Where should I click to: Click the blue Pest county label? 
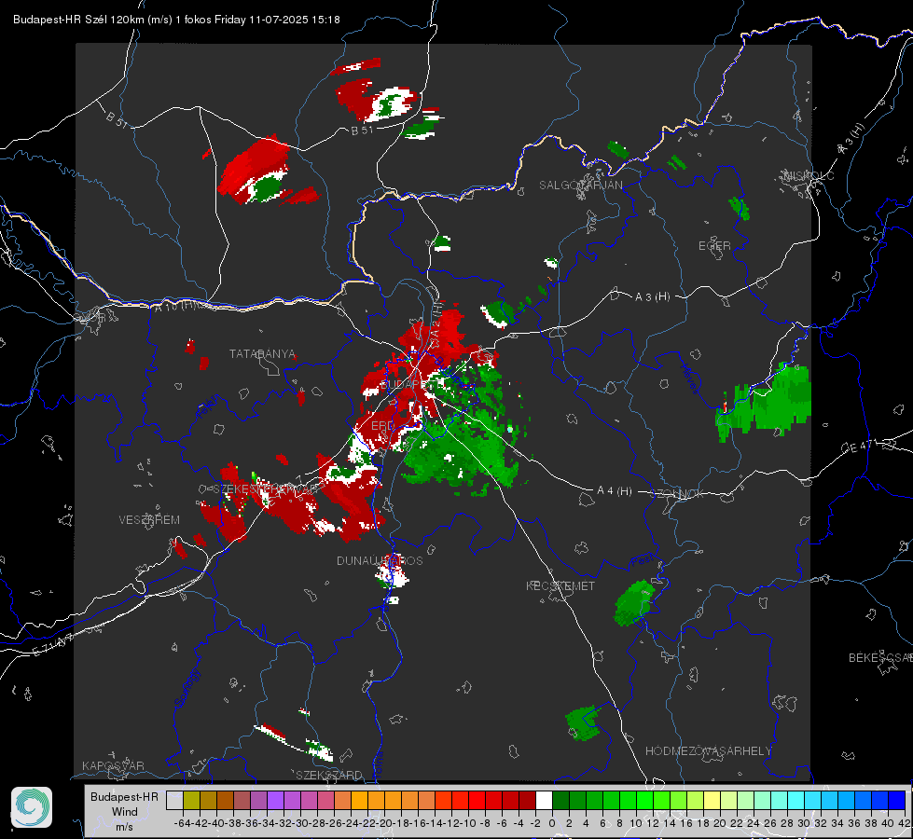[641, 560]
